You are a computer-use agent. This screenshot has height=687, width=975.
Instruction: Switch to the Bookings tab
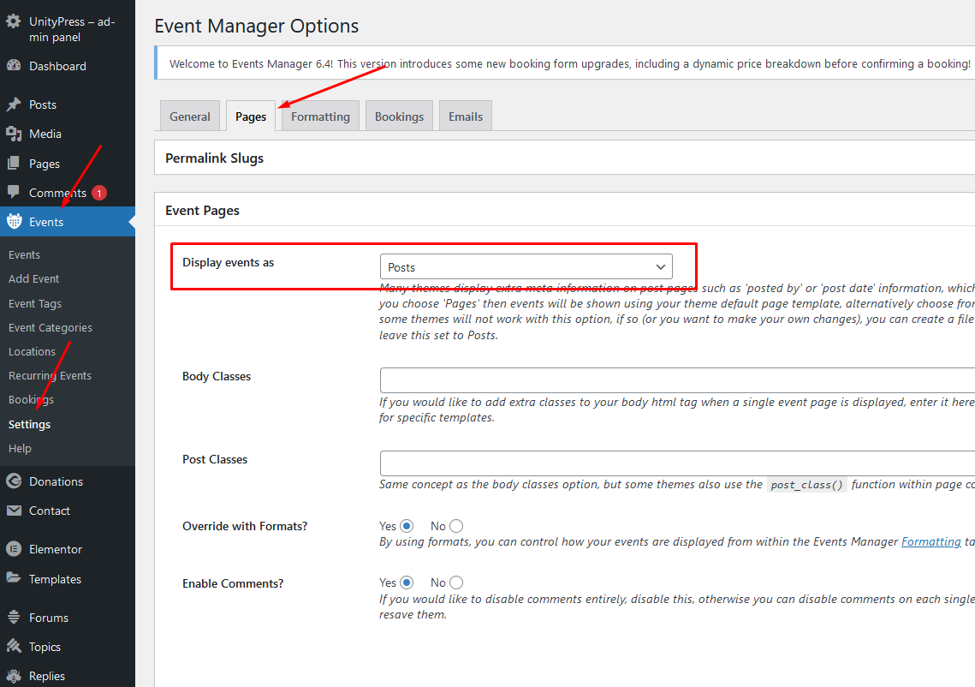tap(399, 116)
